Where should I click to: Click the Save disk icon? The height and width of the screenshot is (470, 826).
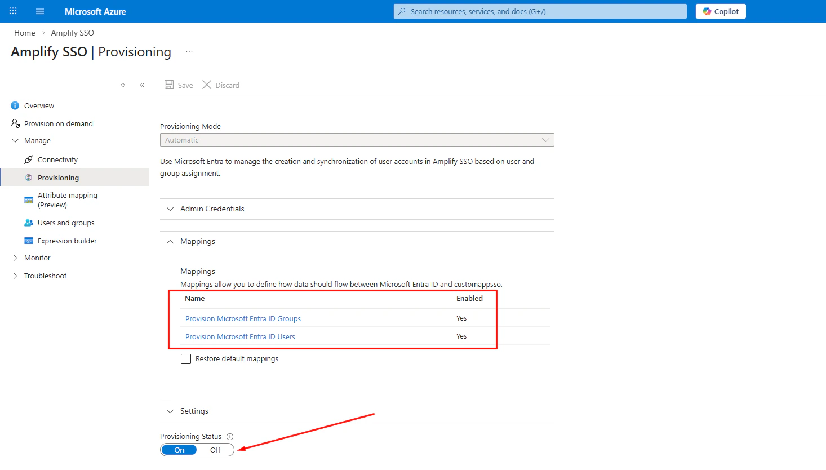coord(169,85)
